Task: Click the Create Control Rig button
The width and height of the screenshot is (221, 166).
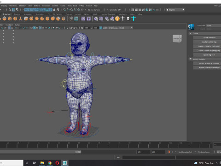Action: pyautogui.click(x=207, y=42)
